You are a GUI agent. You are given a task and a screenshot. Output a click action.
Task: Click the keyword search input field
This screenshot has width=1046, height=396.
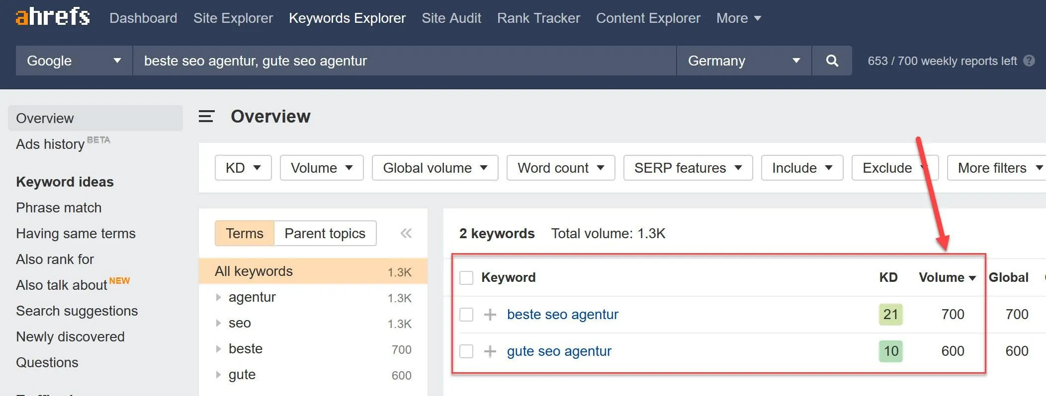click(405, 61)
